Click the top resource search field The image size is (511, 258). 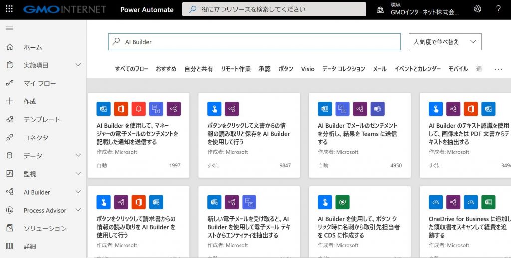[x=274, y=9]
